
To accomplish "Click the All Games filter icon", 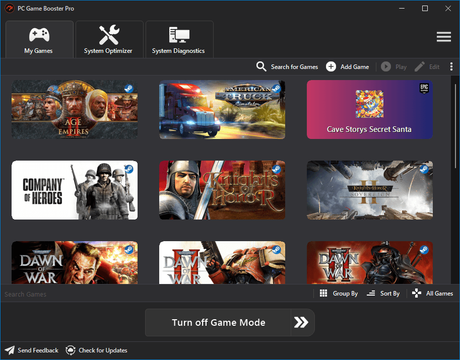I will (417, 293).
